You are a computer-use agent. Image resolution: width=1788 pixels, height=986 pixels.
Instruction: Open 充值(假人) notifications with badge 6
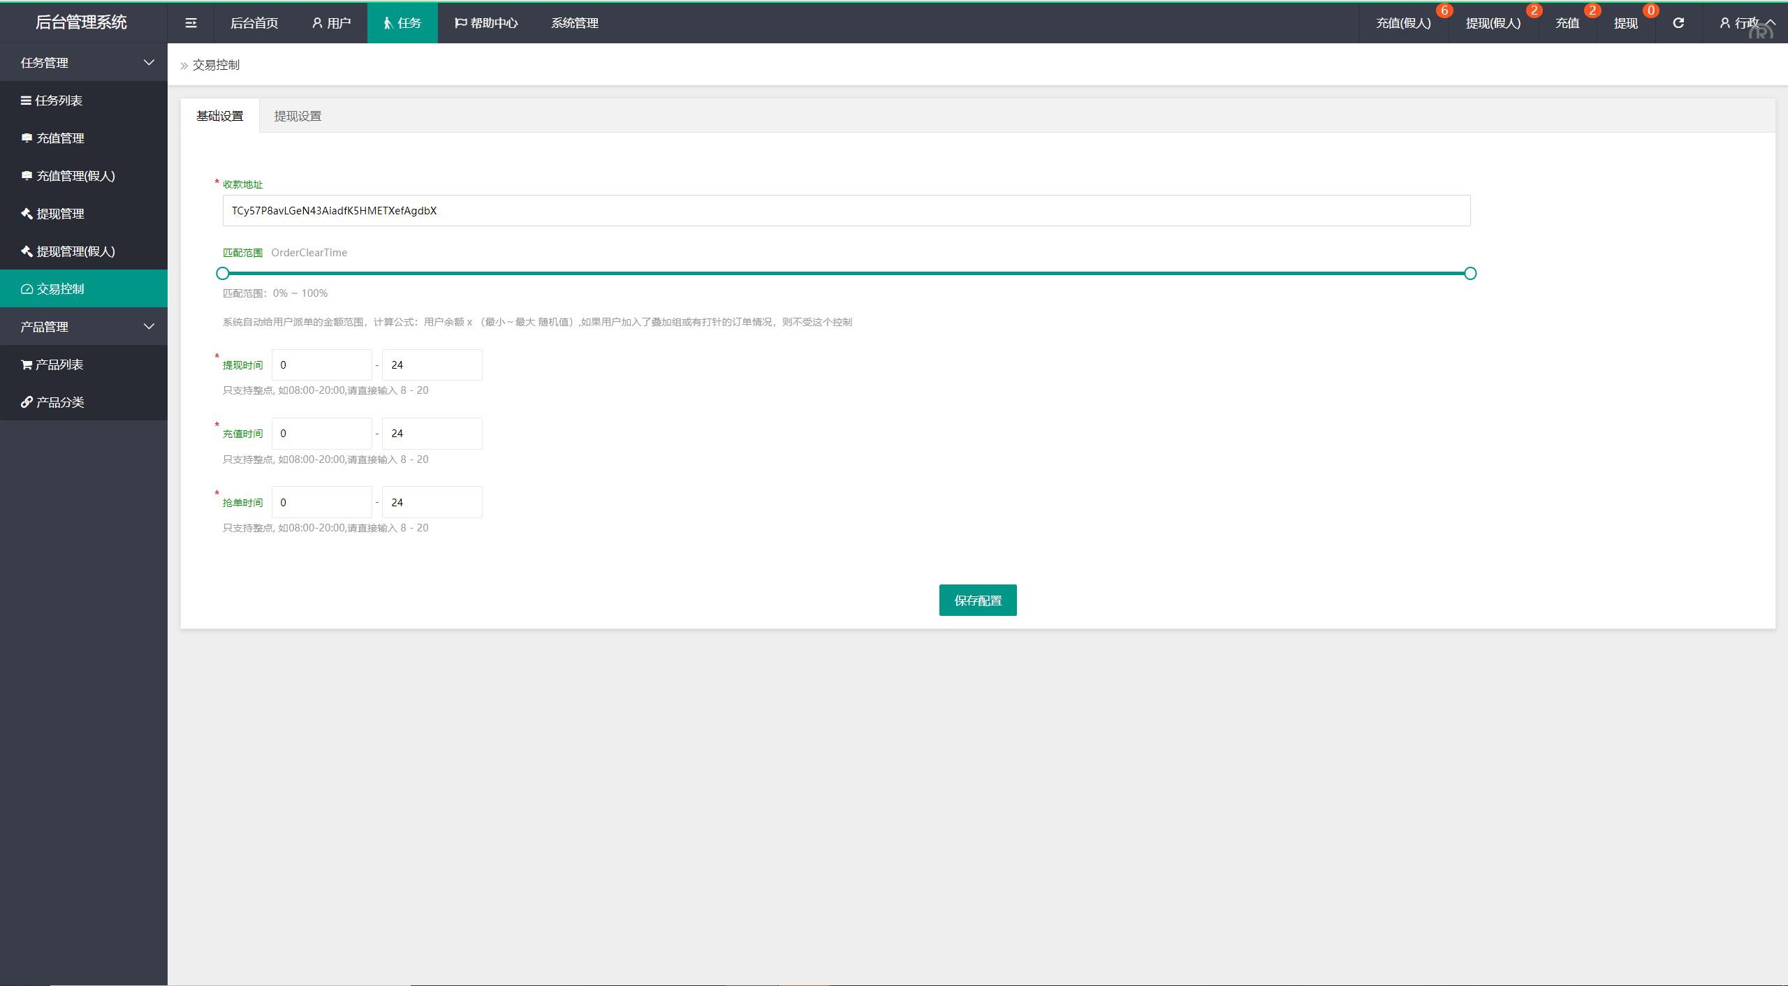tap(1403, 23)
